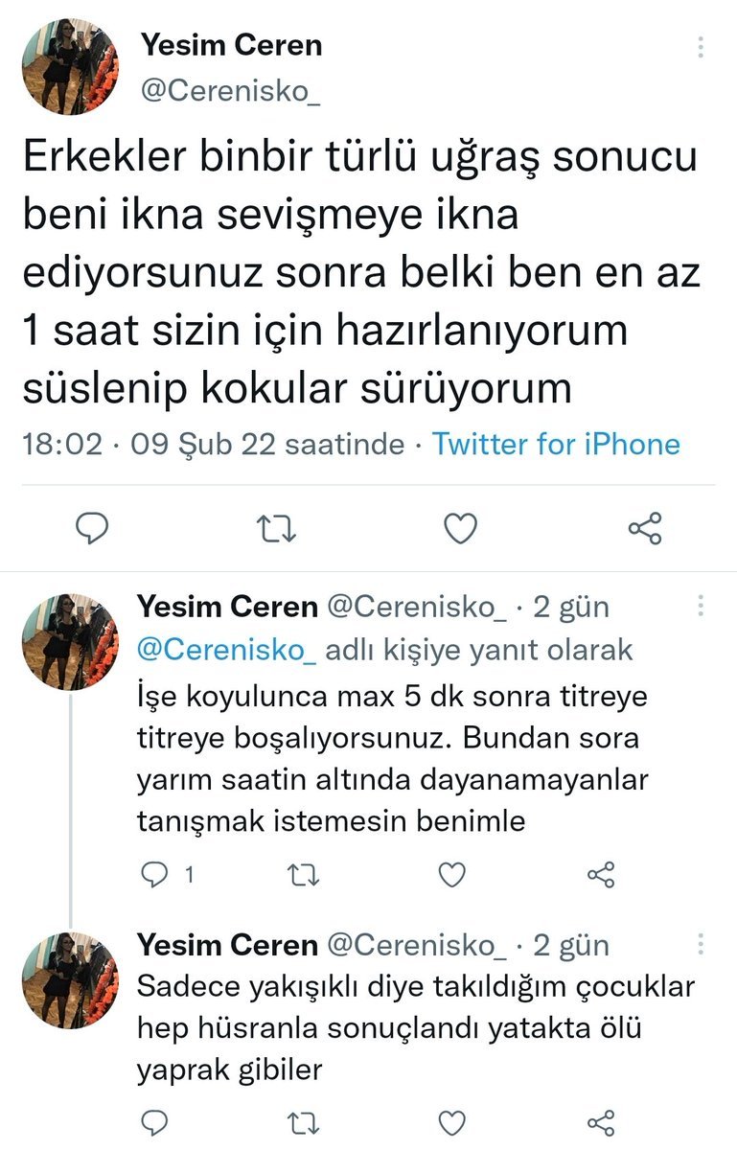Open more options on the main tweet

[702, 47]
